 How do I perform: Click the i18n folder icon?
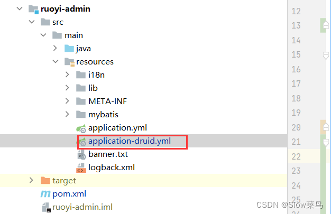[x=81, y=75]
